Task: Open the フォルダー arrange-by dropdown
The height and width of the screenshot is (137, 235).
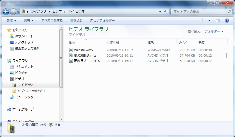Action: pos(214,31)
